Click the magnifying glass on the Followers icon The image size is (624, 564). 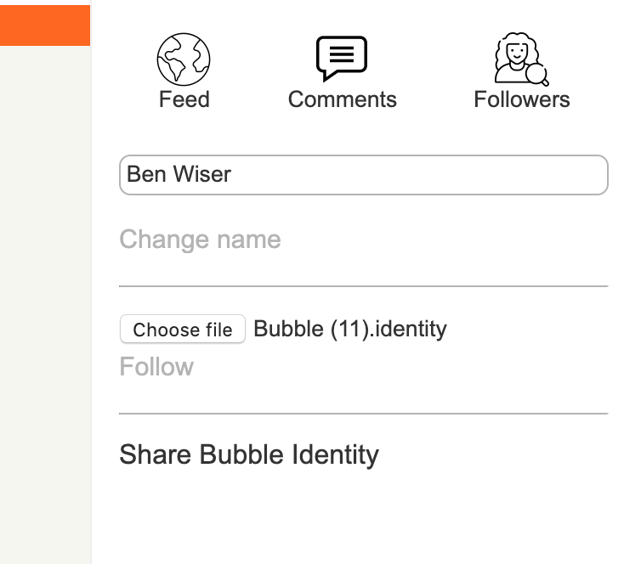tap(538, 76)
